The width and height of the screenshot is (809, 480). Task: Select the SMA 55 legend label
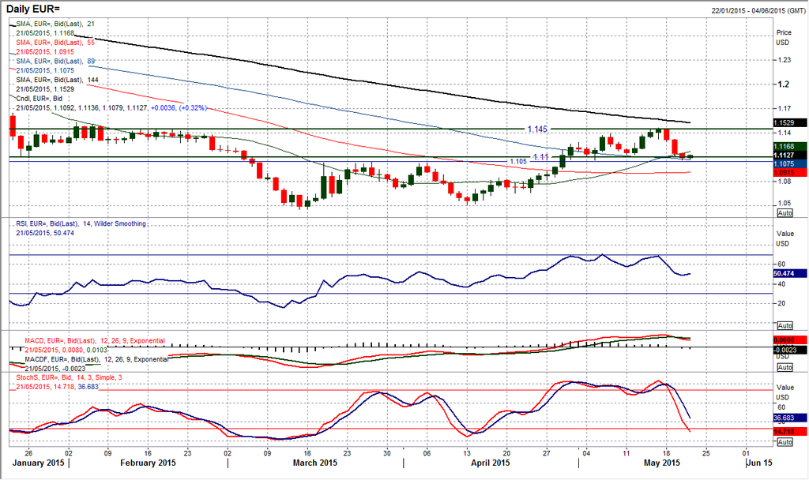(x=55, y=43)
